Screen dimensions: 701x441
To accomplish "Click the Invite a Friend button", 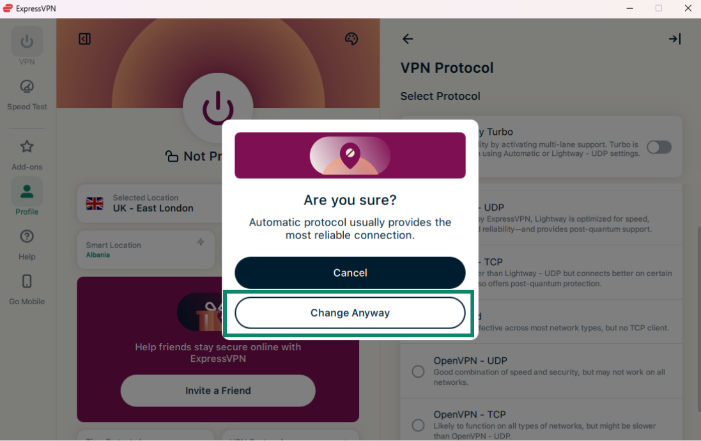I will click(218, 391).
